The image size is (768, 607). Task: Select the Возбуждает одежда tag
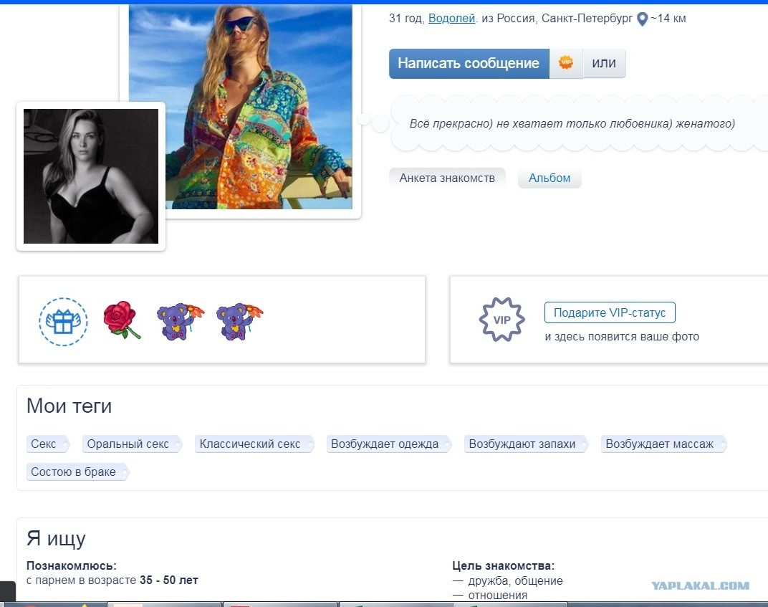[388, 444]
